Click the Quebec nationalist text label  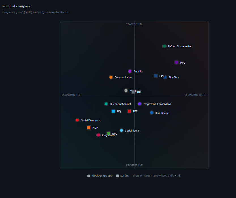(120, 104)
